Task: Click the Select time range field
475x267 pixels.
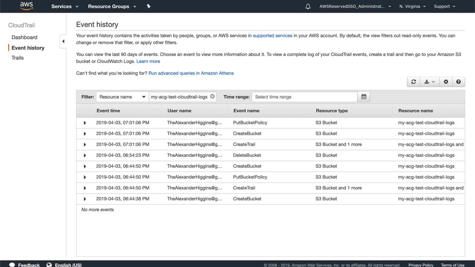Action: coord(304,97)
